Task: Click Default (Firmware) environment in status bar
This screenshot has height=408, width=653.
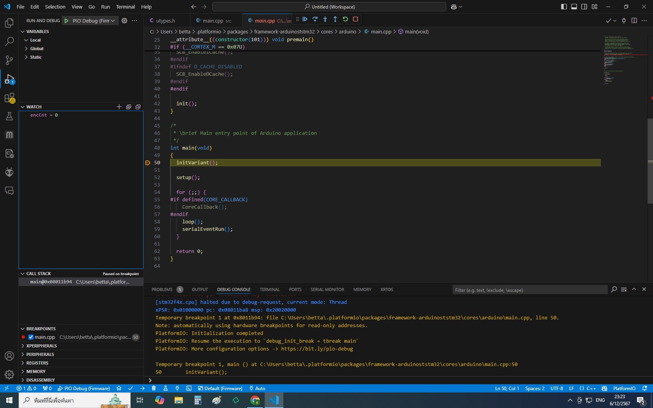Action: click(x=220, y=388)
